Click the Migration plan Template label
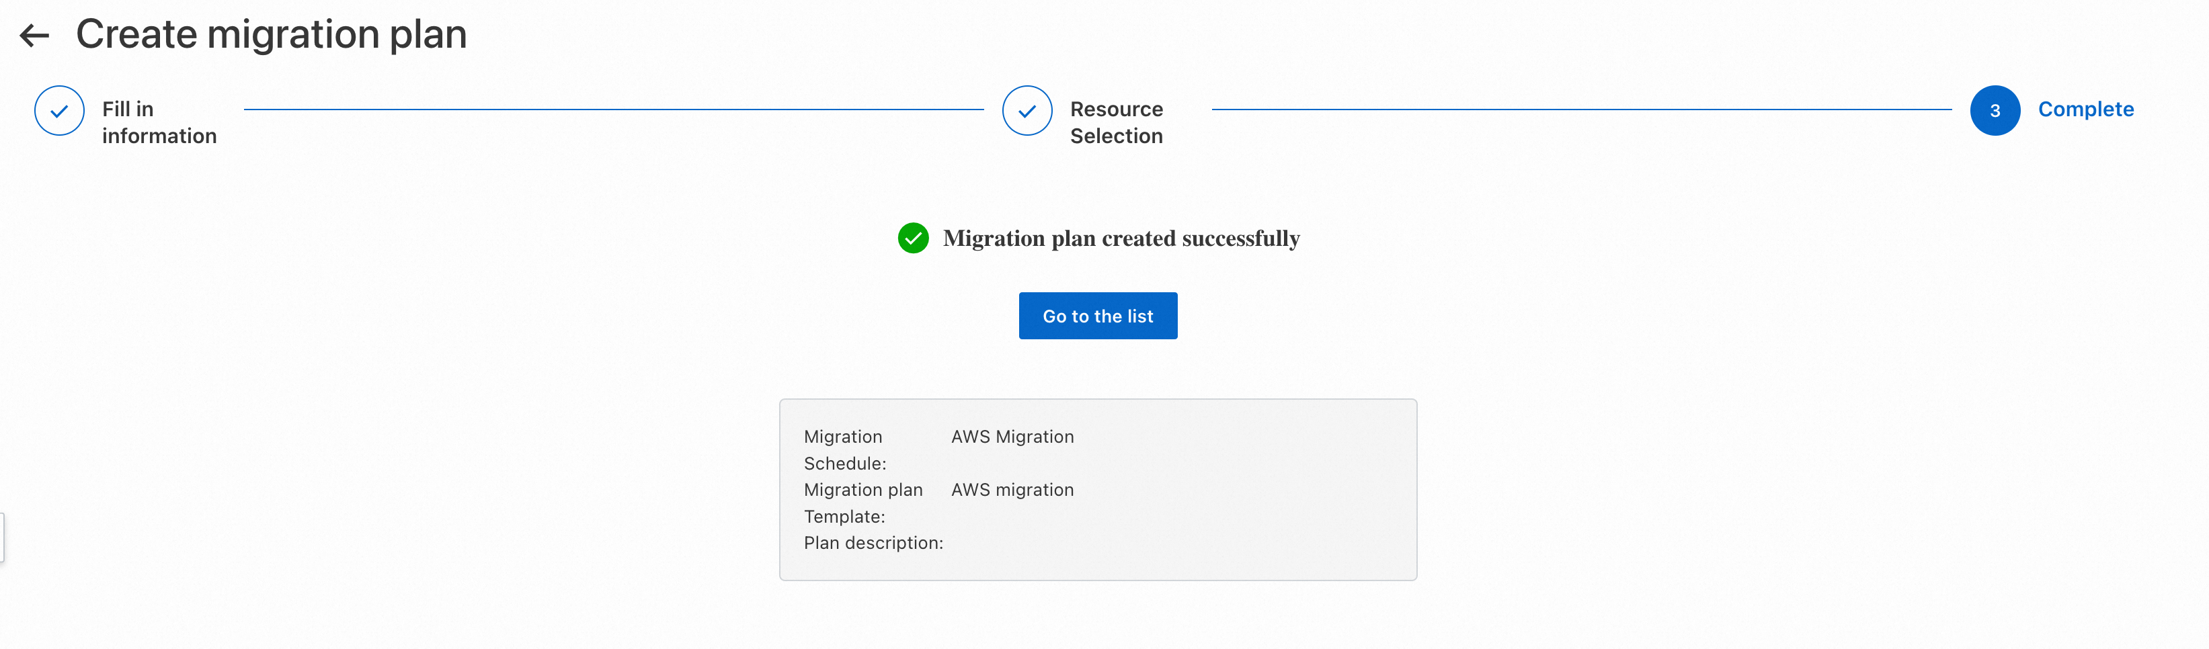The width and height of the screenshot is (2209, 649). 862,503
